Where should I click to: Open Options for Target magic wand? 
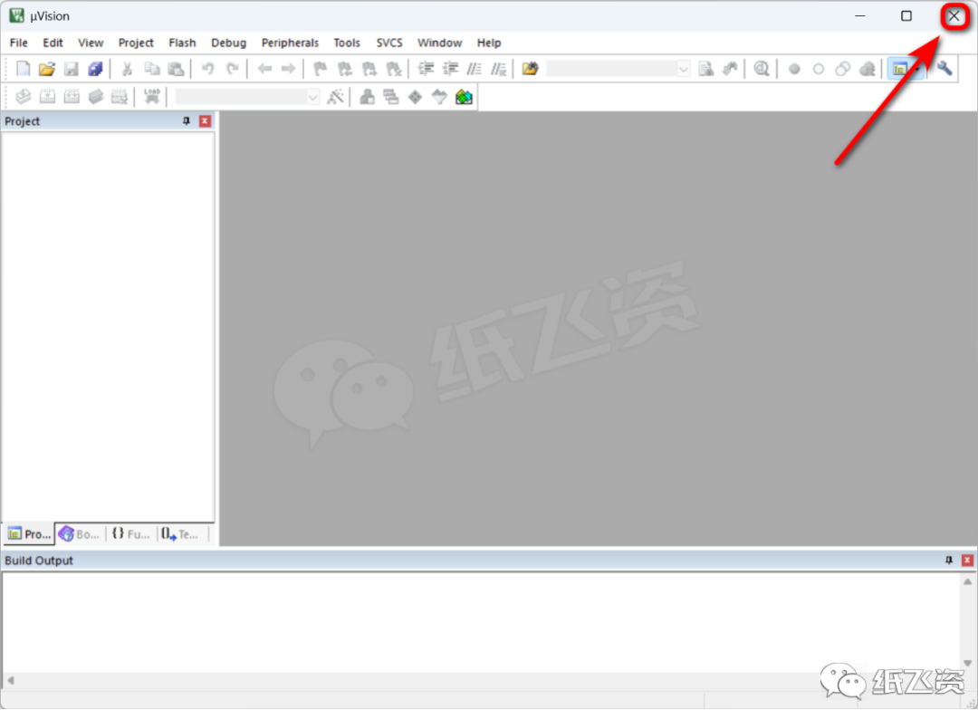tap(336, 97)
